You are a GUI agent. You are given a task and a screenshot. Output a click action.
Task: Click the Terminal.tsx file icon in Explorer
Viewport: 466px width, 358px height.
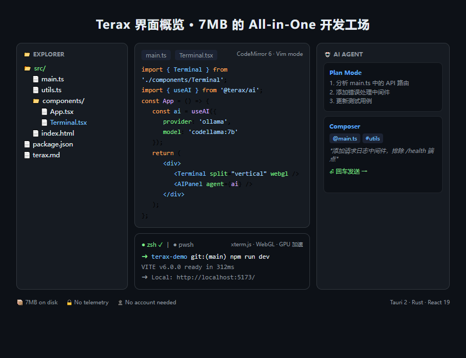(44, 122)
